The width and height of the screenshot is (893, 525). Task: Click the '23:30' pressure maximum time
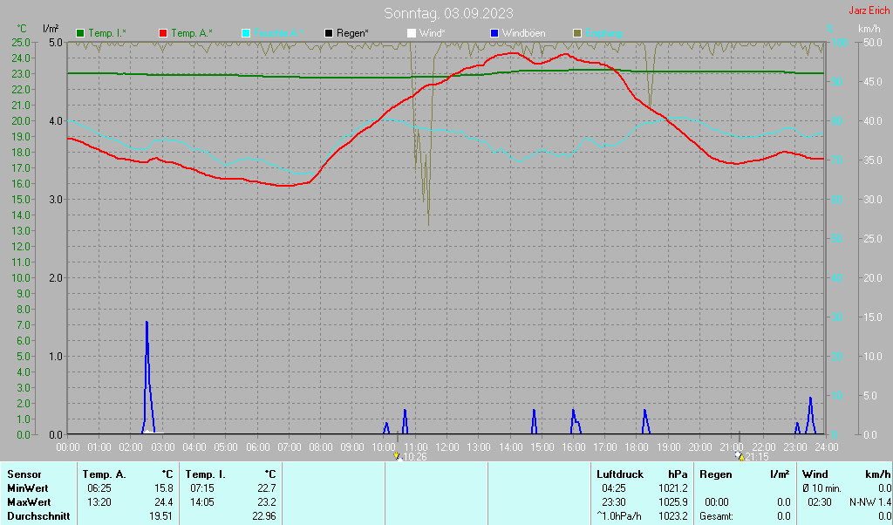click(613, 503)
